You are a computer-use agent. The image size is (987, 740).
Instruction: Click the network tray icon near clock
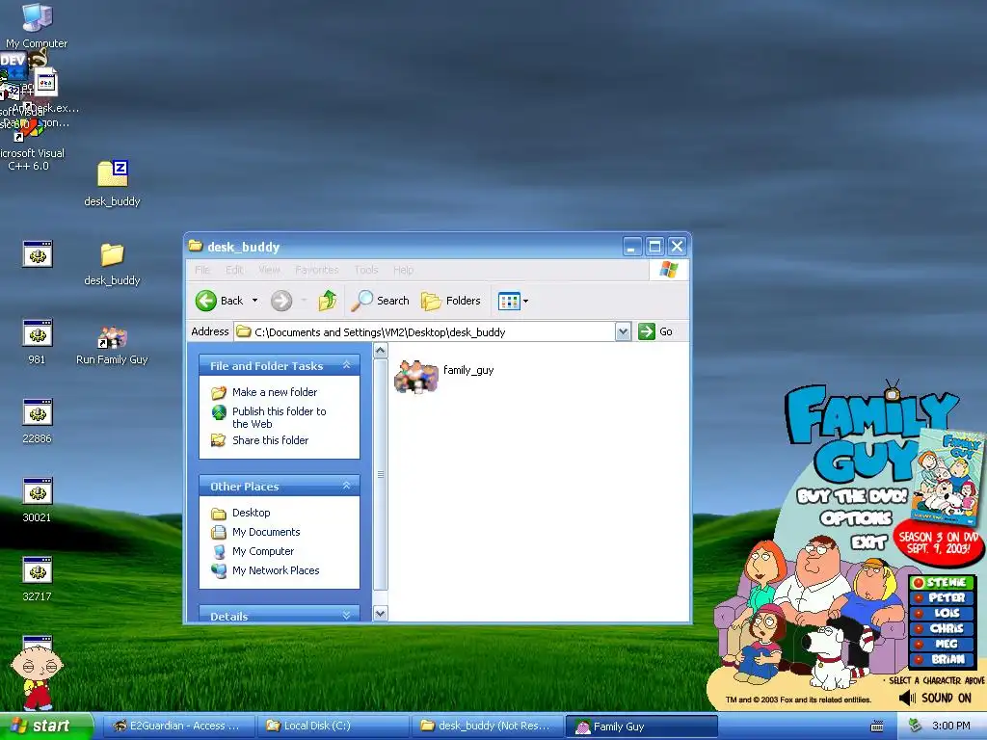click(916, 726)
